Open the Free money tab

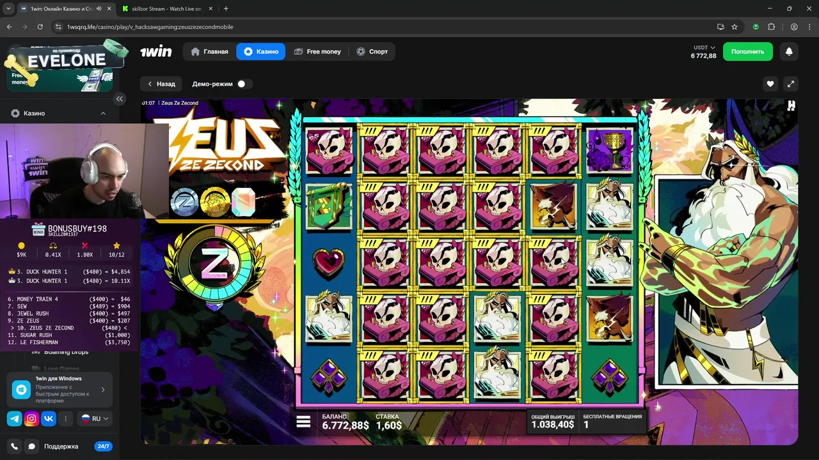[x=317, y=52]
